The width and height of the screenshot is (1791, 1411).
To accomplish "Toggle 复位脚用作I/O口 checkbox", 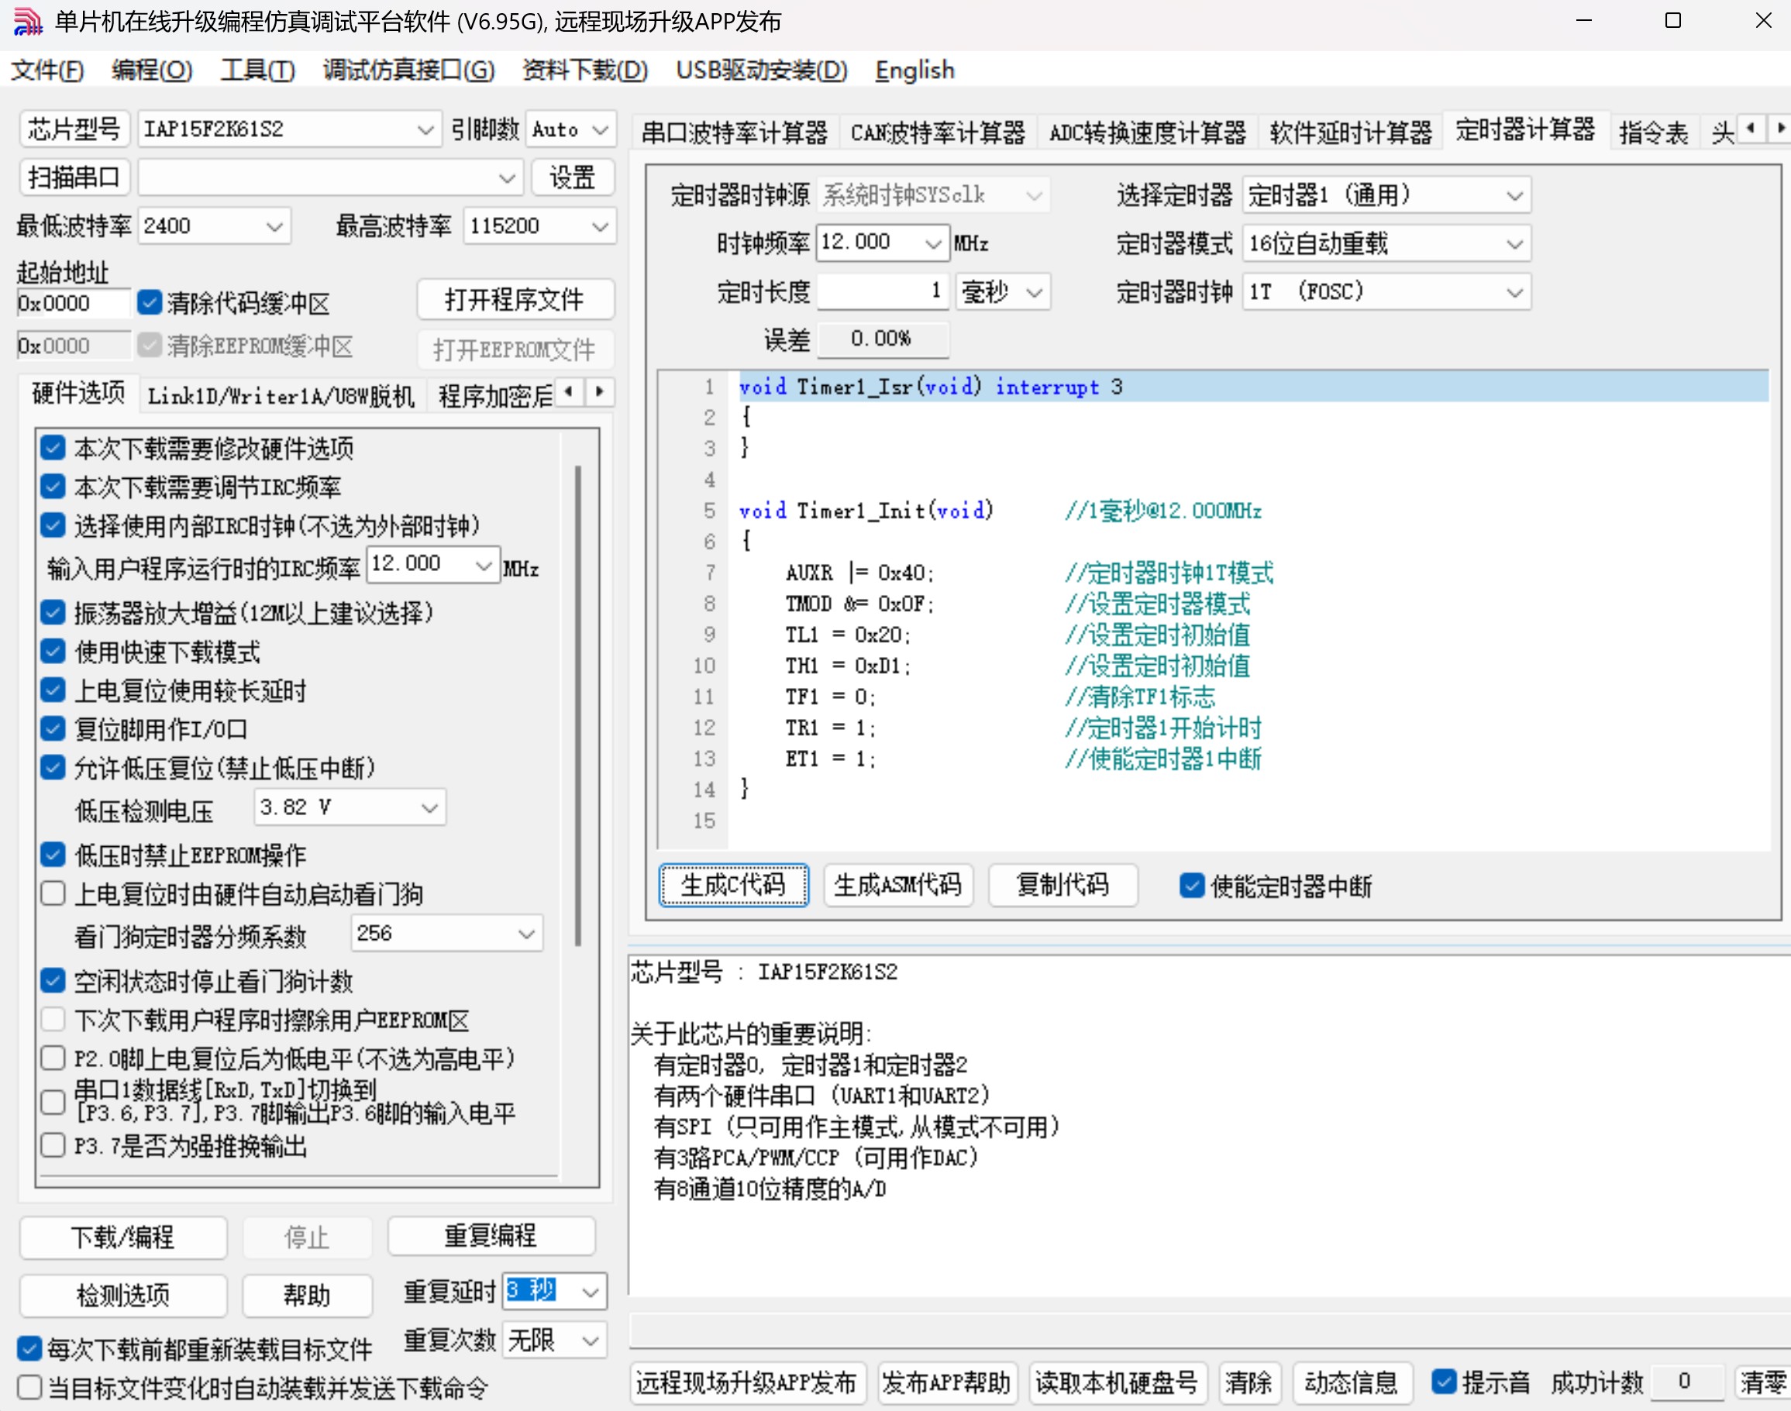I will coord(53,728).
